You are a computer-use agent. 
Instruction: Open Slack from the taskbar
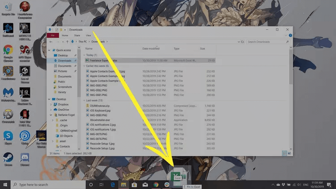167,185
